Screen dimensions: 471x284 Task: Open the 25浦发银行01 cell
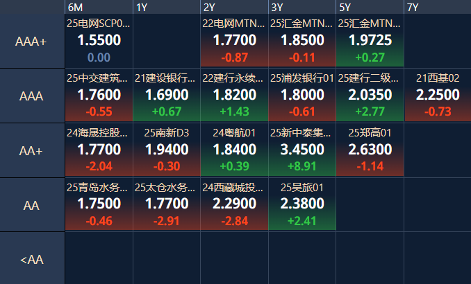[302, 96]
